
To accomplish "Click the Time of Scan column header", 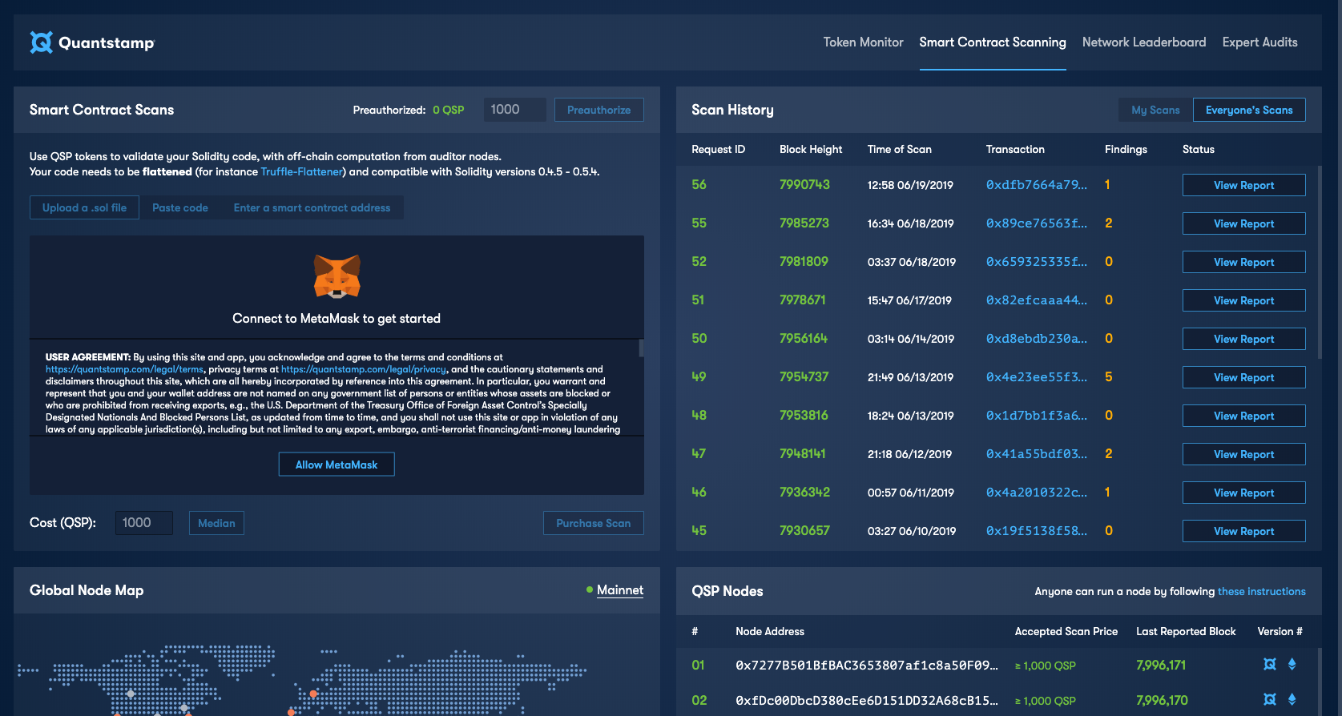I will click(900, 149).
